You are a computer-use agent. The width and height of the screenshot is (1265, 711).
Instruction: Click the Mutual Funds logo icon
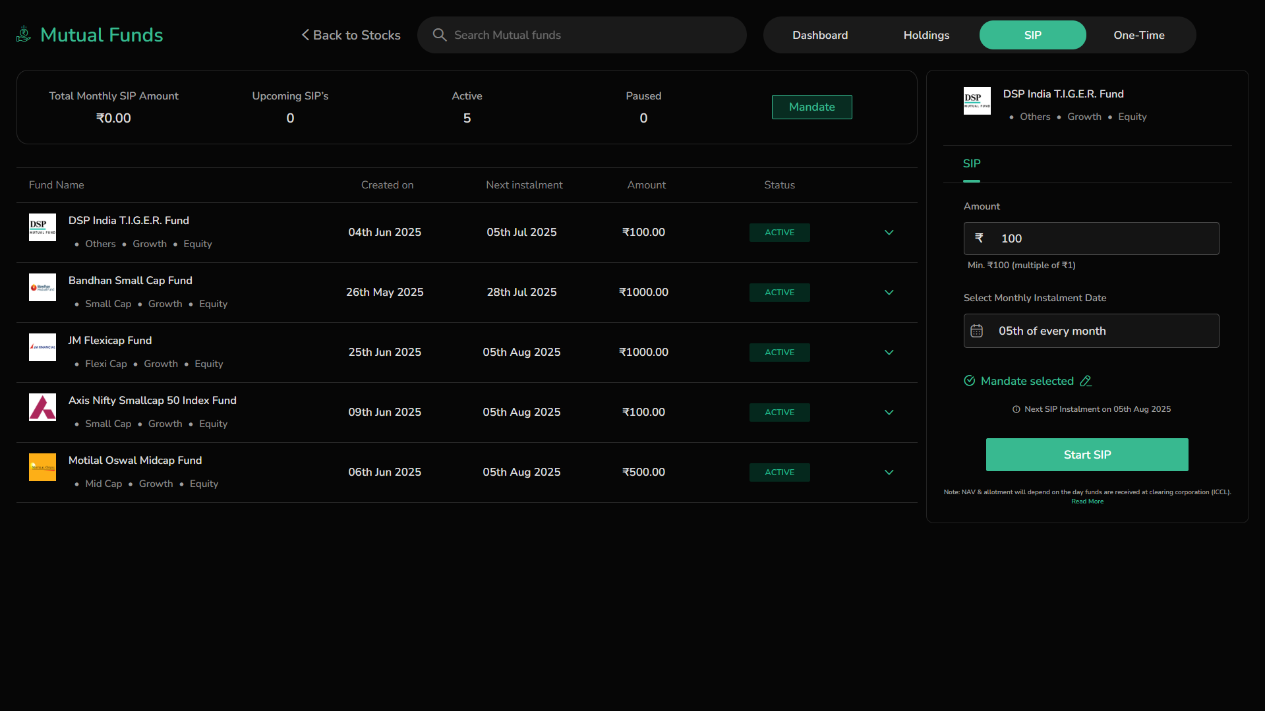coord(24,34)
